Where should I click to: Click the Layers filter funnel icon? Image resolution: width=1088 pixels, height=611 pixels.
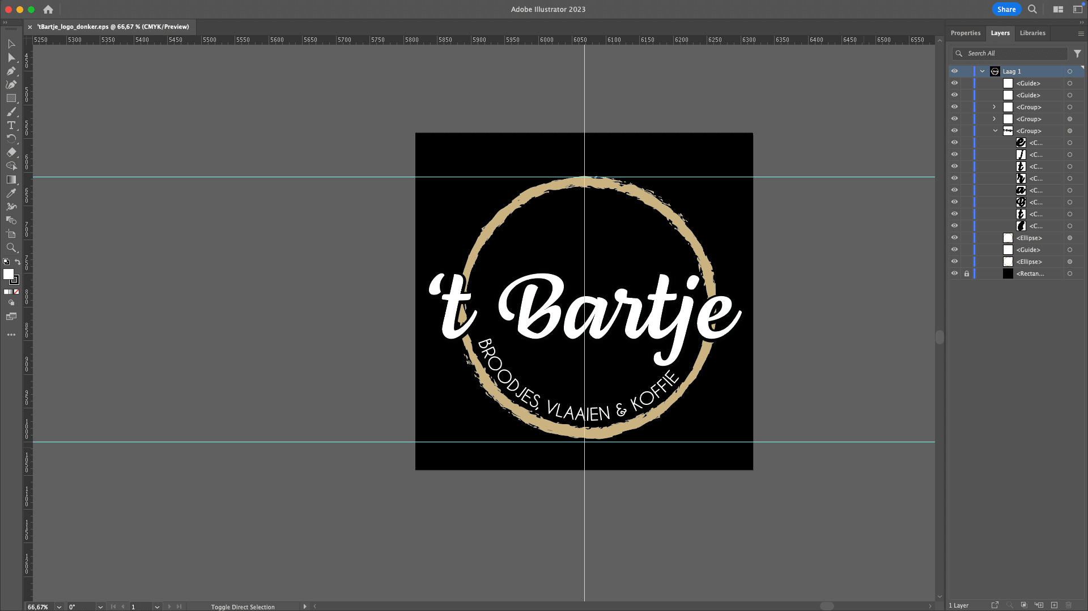[1077, 53]
